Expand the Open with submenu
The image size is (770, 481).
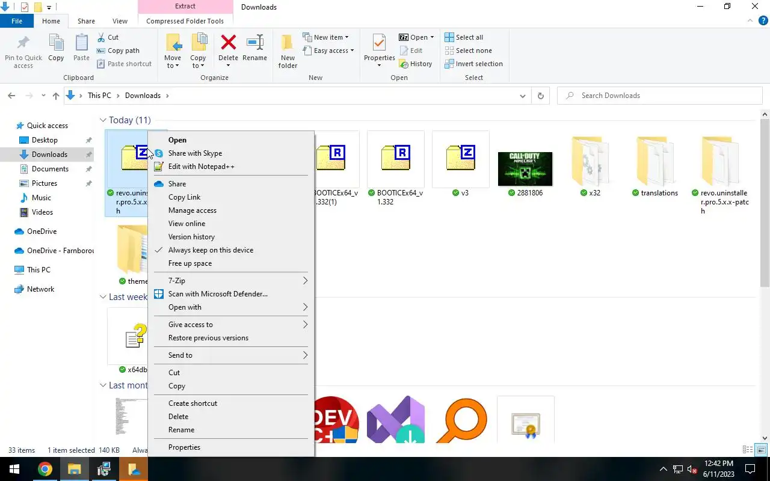pyautogui.click(x=231, y=307)
